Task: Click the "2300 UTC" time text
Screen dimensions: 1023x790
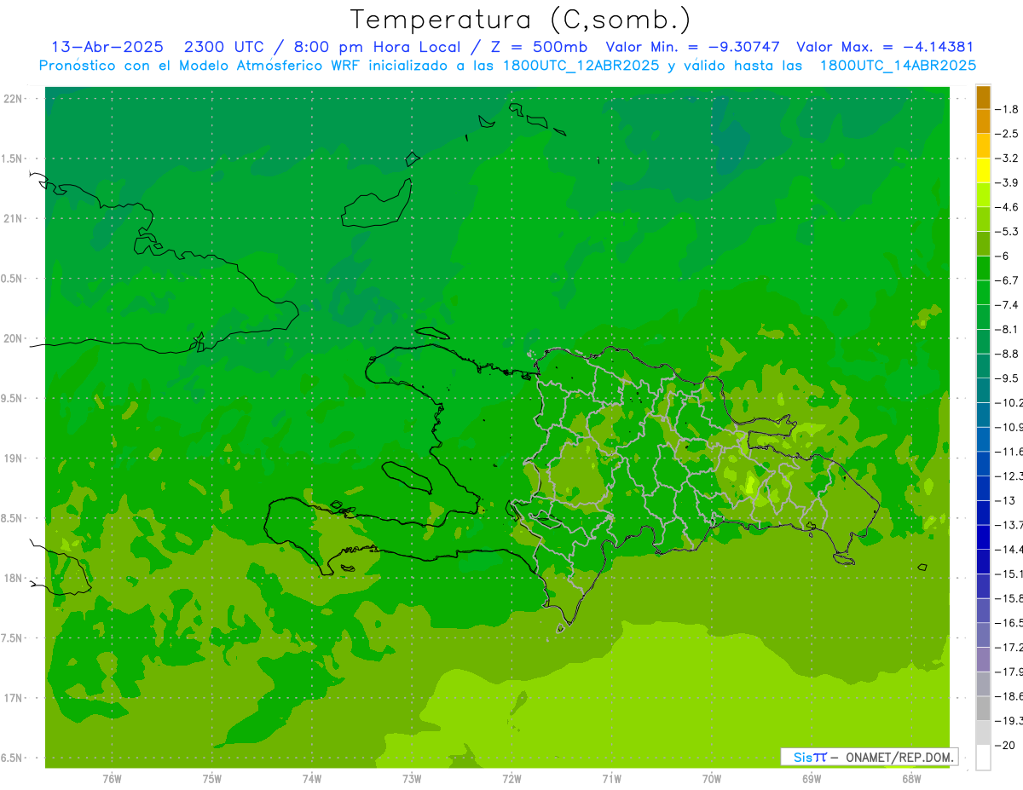Action: tap(224, 47)
